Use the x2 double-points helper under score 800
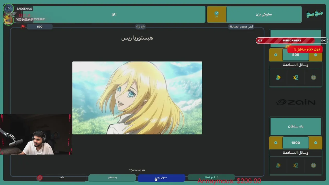Image resolution: width=329 pixels, height=185 pixels. (x=296, y=77)
